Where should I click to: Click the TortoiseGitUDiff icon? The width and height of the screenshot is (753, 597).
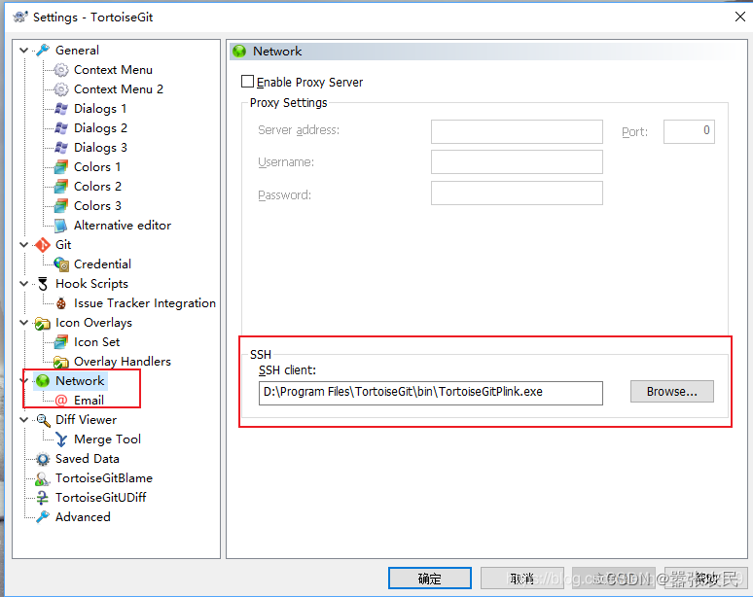[43, 498]
